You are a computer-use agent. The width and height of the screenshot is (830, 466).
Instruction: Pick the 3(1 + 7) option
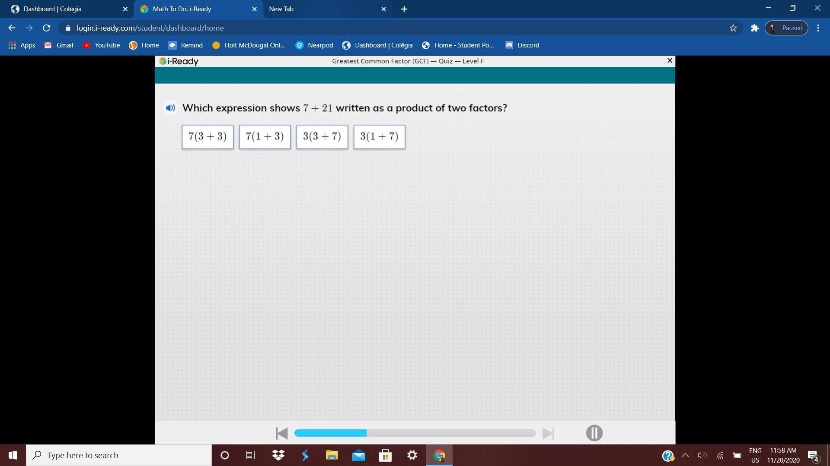[x=379, y=137]
